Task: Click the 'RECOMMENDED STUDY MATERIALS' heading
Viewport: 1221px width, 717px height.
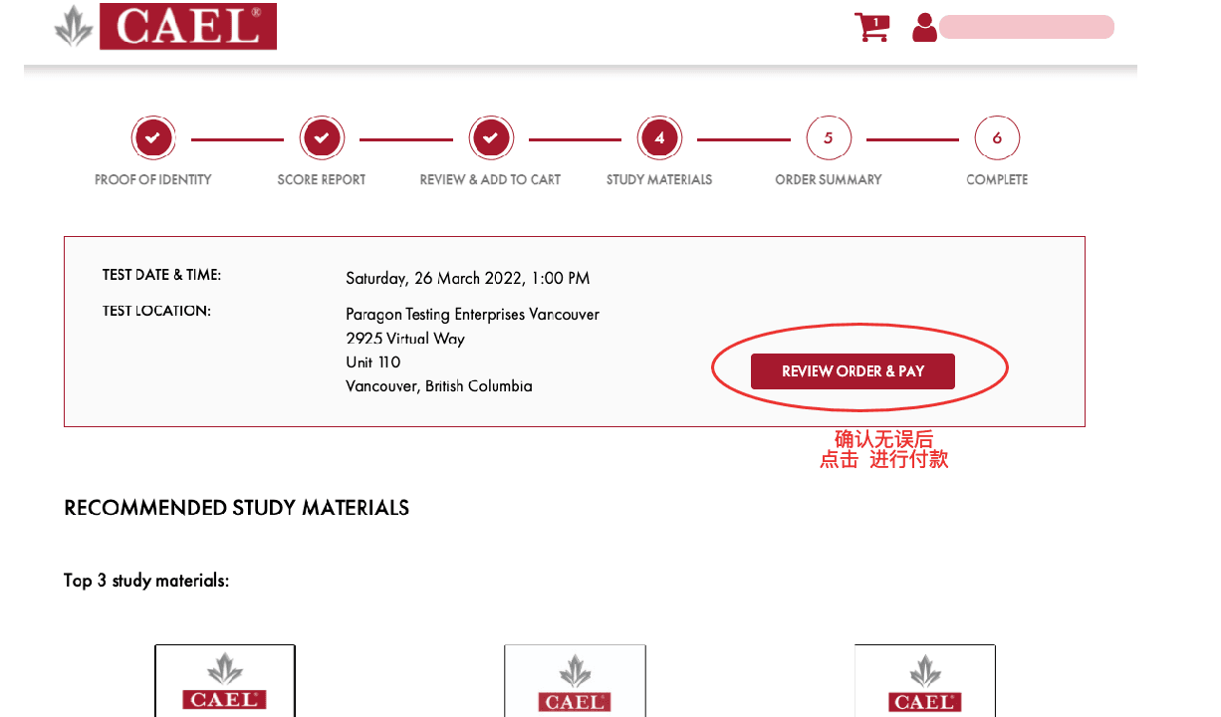Action: [237, 508]
